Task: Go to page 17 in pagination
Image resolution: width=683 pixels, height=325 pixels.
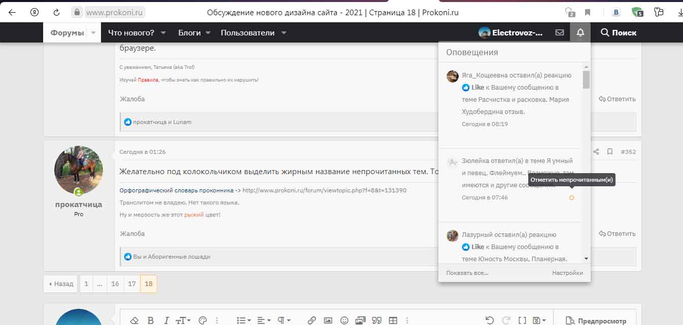Action: [x=132, y=284]
